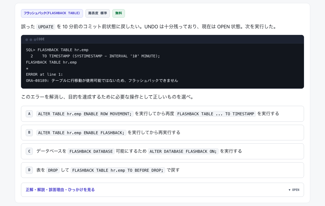Click the ERROR at line 1: text

pyautogui.click(x=44, y=74)
